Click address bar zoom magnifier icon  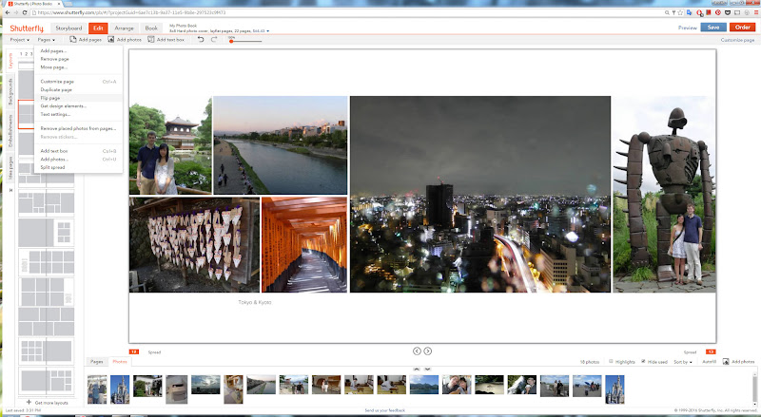coord(668,12)
